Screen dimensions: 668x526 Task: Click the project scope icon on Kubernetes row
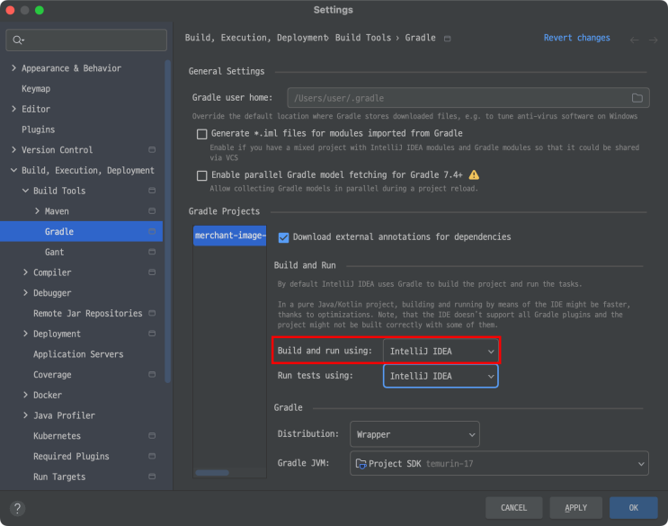152,435
